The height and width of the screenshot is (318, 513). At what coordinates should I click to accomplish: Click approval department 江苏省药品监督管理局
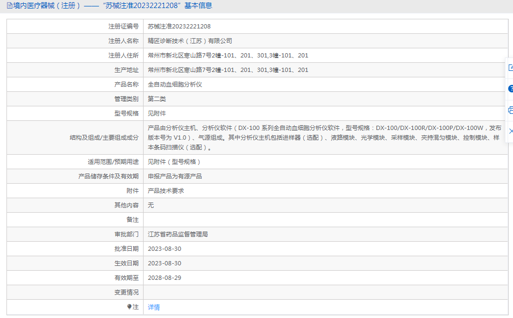177,234
